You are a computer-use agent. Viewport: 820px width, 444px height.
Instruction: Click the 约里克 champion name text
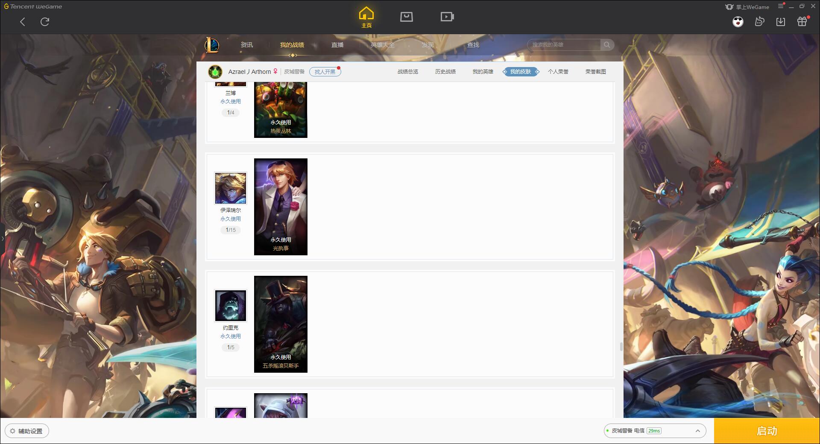[x=231, y=327]
